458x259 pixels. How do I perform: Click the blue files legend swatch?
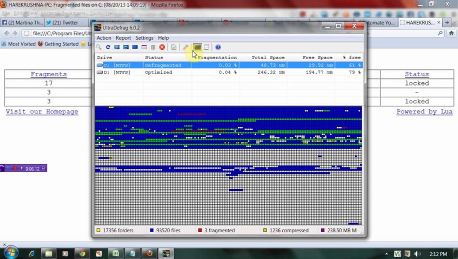point(152,230)
